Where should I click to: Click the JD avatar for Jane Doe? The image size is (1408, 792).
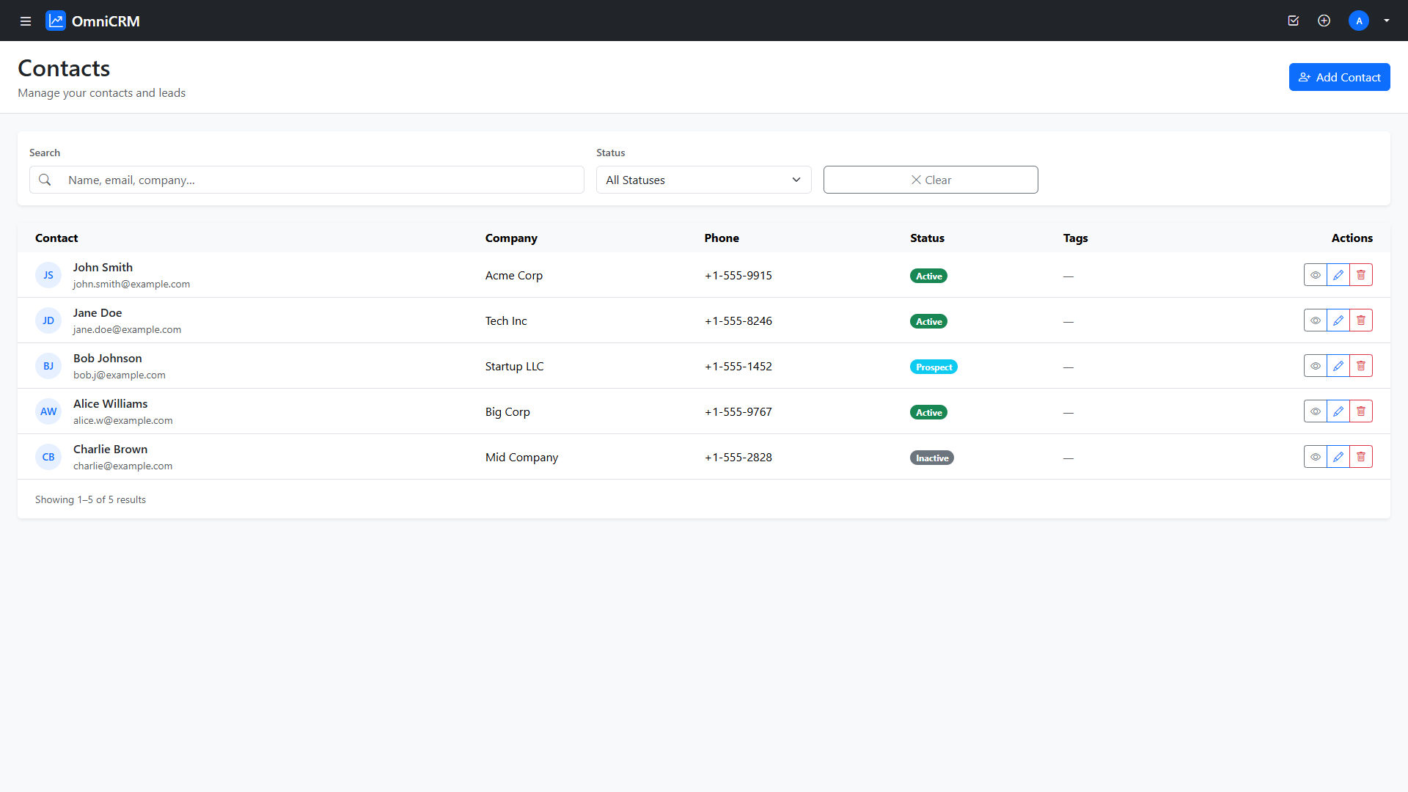click(48, 320)
